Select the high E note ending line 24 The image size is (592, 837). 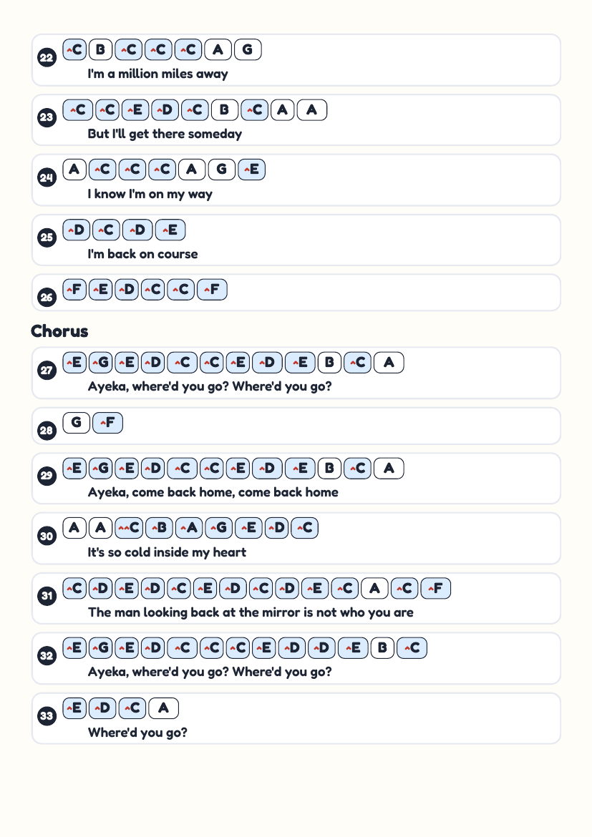252,170
